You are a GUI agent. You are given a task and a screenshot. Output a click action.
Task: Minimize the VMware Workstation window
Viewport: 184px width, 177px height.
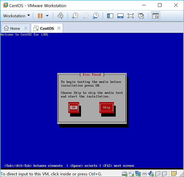pyautogui.click(x=144, y=5)
